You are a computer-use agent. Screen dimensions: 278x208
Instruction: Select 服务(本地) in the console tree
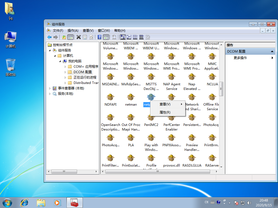click(x=65, y=94)
